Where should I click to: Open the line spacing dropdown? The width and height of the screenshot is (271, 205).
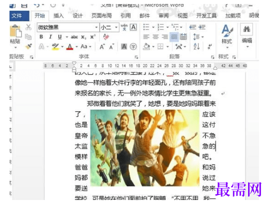pos(198,37)
